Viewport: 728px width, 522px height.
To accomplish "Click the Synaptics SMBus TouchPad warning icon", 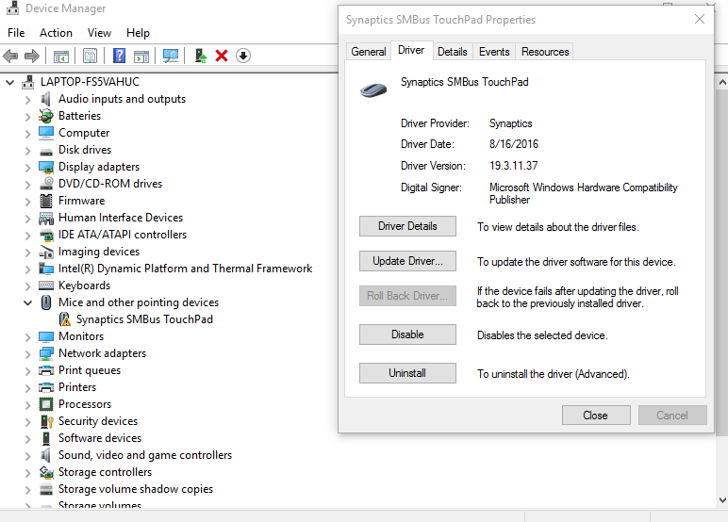I will 64,319.
